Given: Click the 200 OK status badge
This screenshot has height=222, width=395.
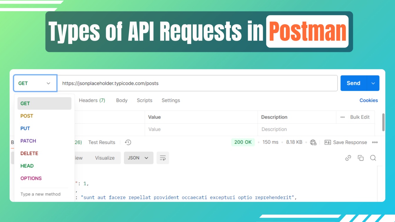Looking at the screenshot, I should (x=243, y=142).
